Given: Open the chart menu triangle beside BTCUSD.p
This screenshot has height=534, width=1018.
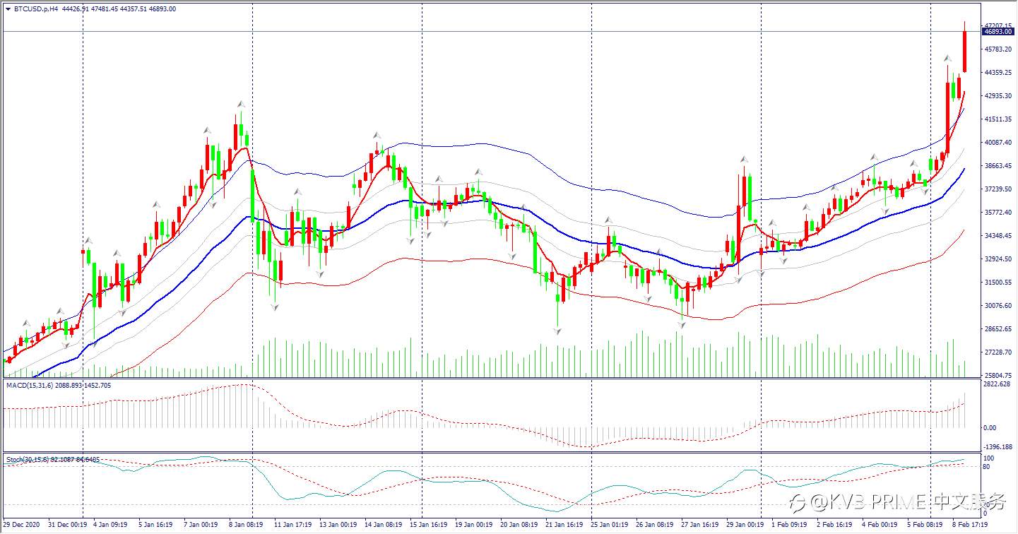Looking at the screenshot, I should point(8,9).
